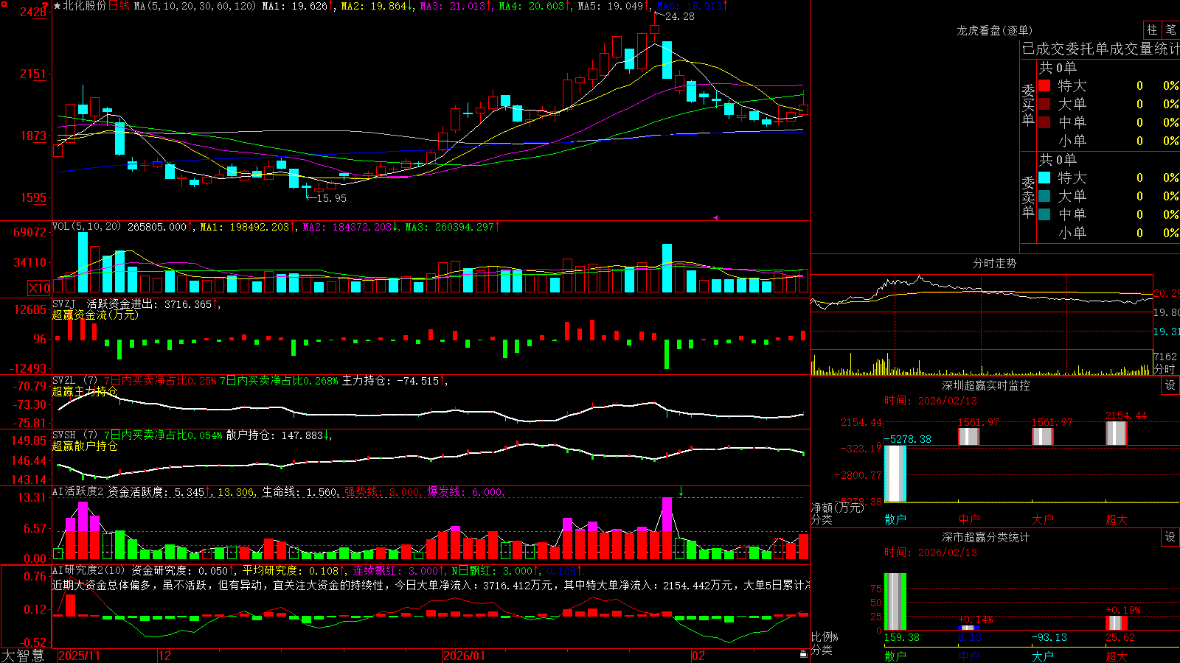The height and width of the screenshot is (663, 1180).
Task: Select the SVZJ indicator name
Action: [64, 304]
